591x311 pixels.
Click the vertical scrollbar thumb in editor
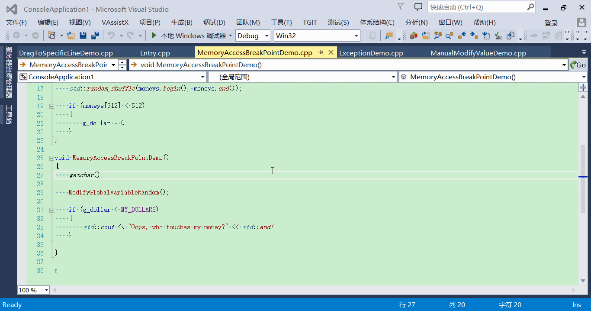(583, 178)
